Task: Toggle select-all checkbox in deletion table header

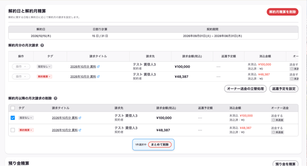Action: [13, 108]
